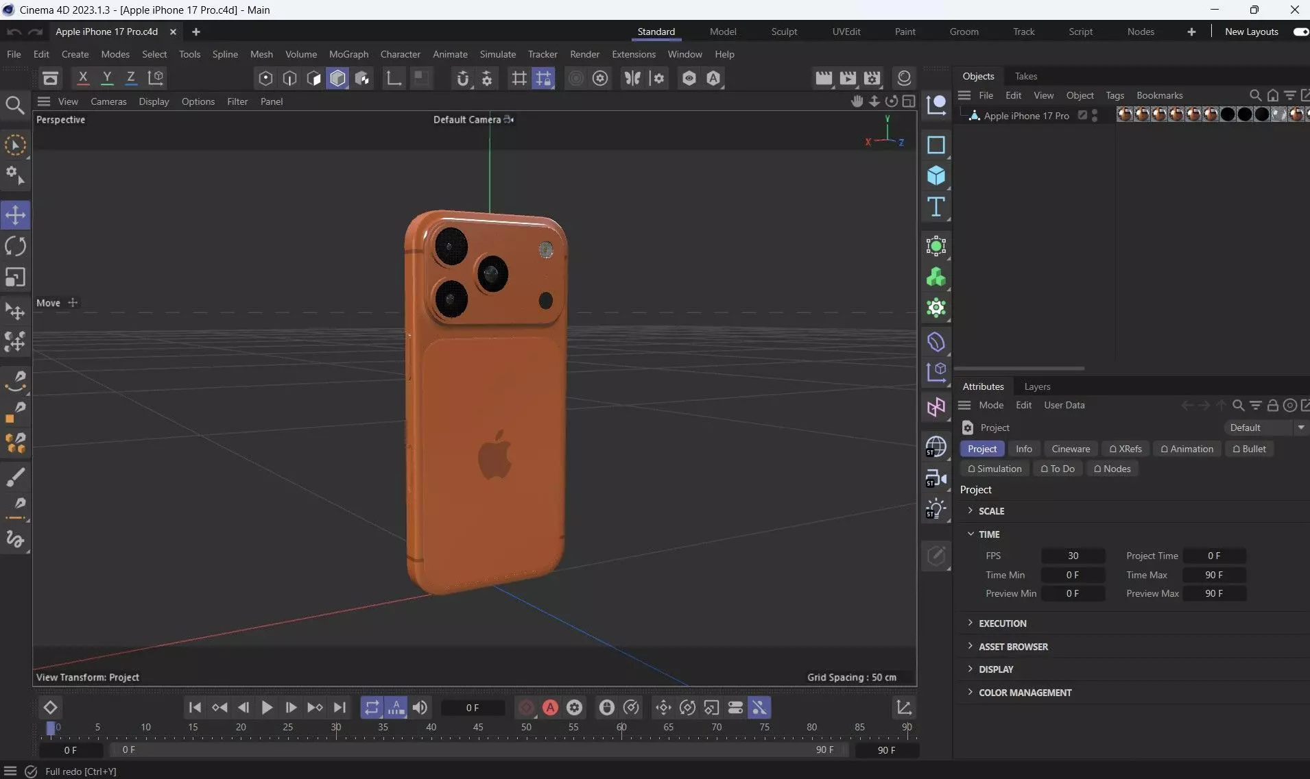Viewport: 1310px width, 779px height.
Task: Toggle Y axis lock
Action: click(107, 77)
